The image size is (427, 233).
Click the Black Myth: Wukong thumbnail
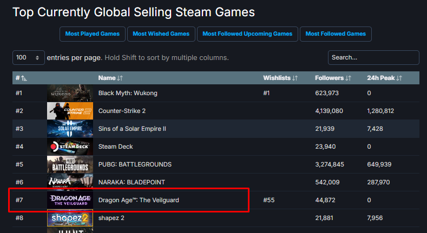pyautogui.click(x=70, y=93)
